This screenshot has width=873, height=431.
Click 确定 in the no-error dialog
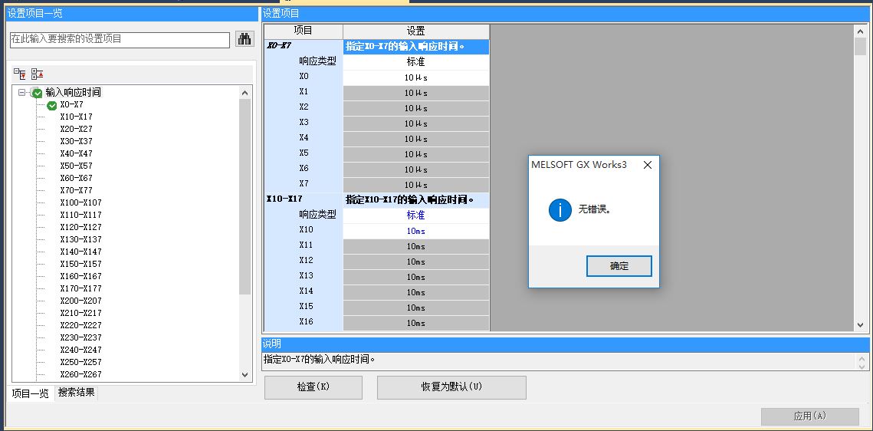[x=619, y=266]
